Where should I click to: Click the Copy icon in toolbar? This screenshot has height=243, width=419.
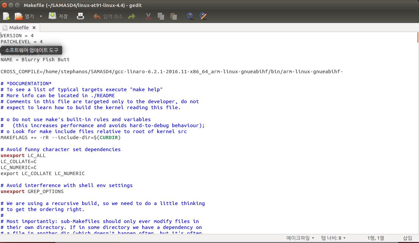161,16
